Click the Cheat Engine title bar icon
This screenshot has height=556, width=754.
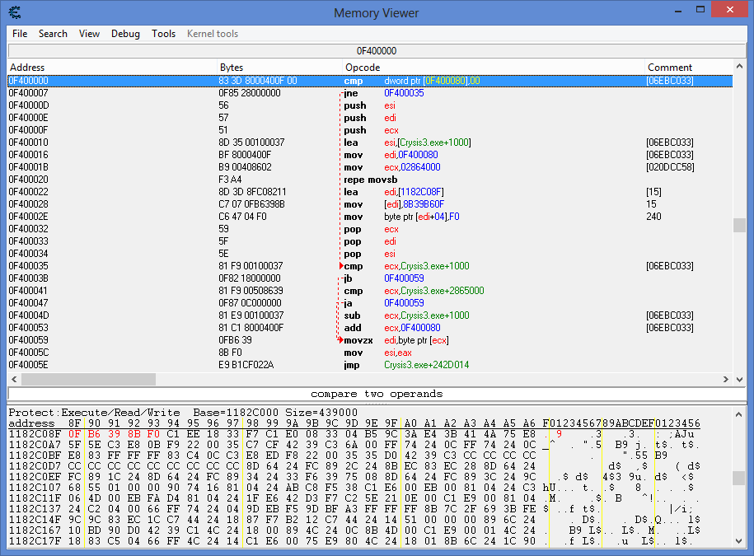click(x=14, y=12)
